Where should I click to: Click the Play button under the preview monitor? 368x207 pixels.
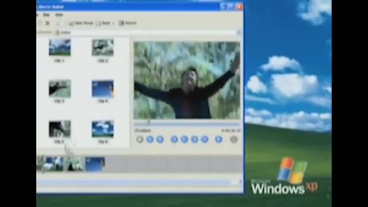tap(140, 139)
